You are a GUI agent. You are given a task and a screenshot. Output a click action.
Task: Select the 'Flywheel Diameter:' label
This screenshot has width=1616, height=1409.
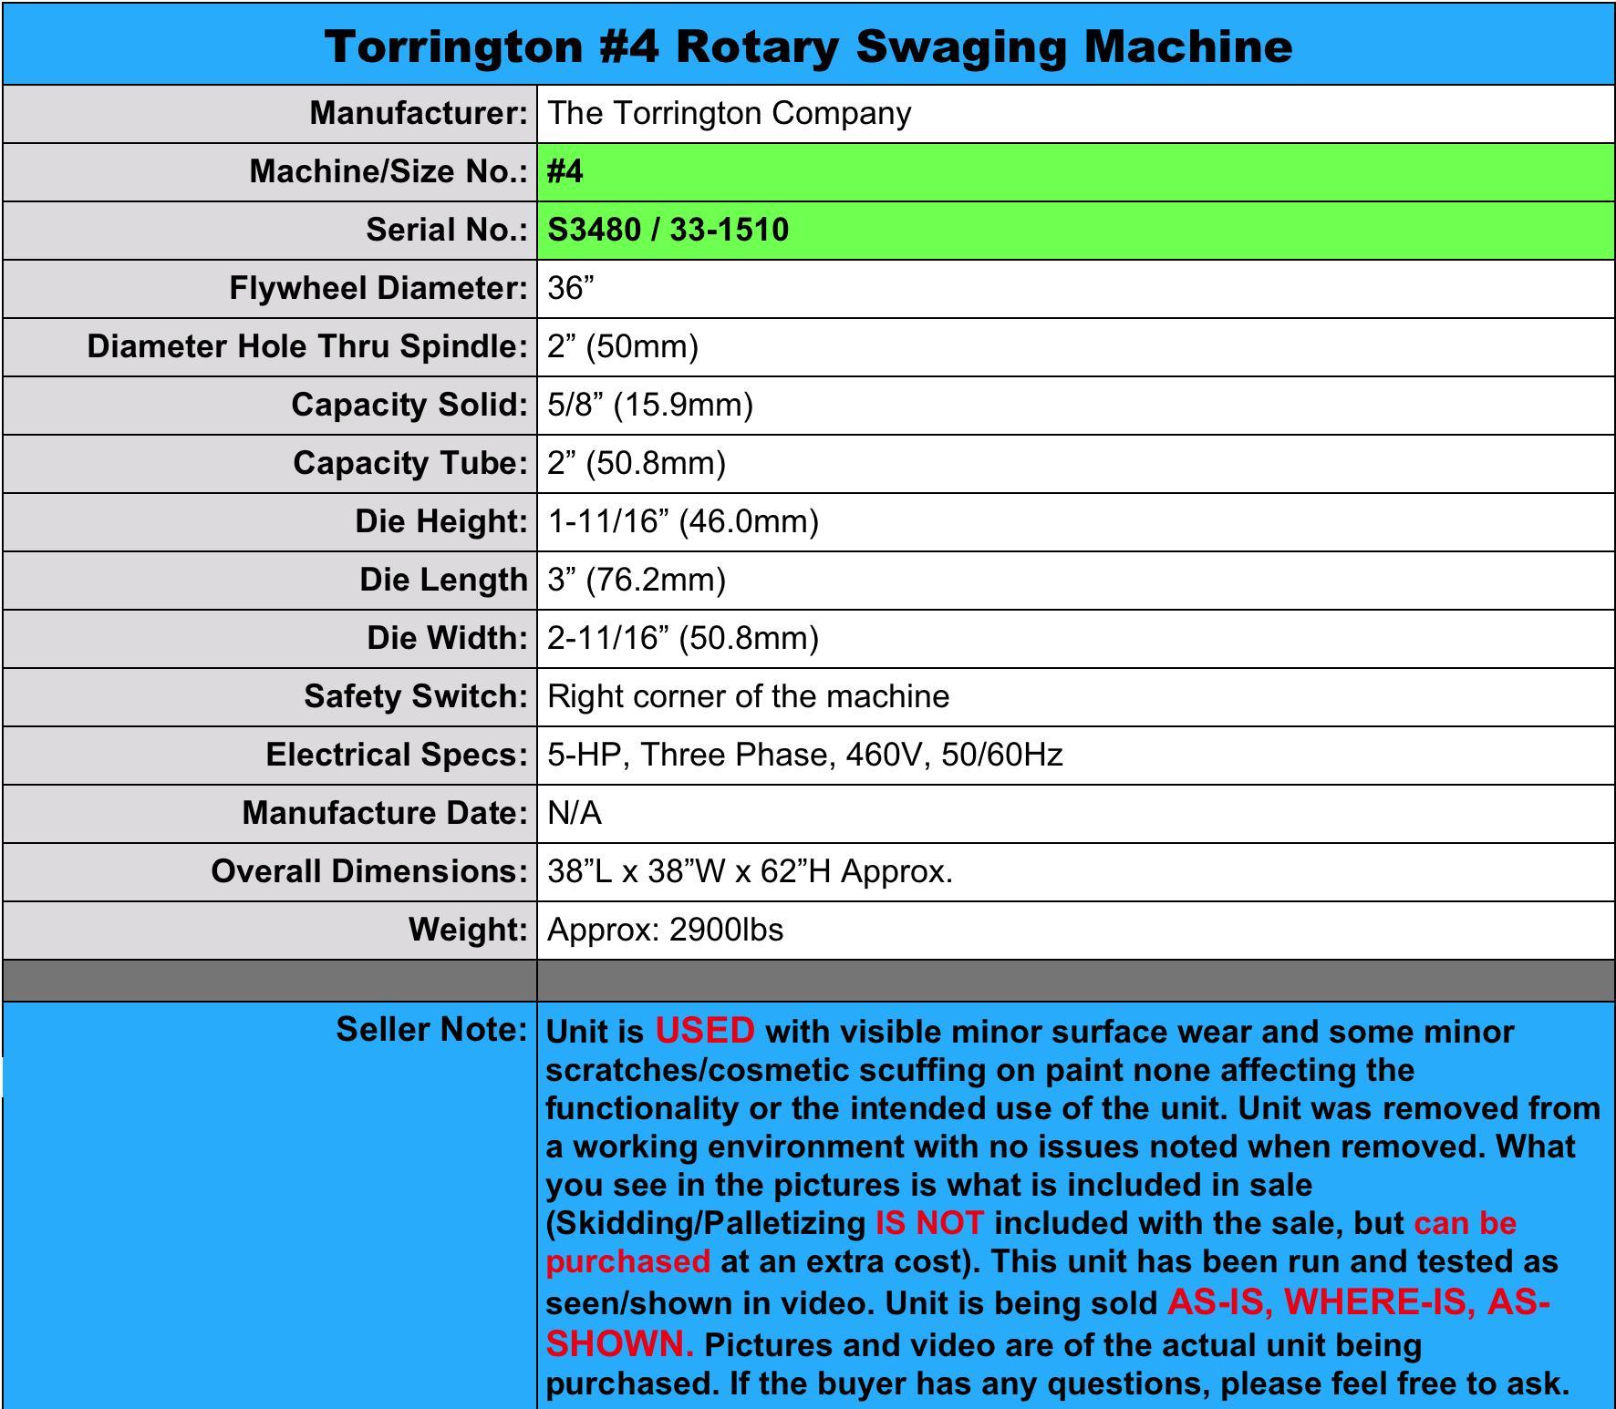(x=378, y=288)
